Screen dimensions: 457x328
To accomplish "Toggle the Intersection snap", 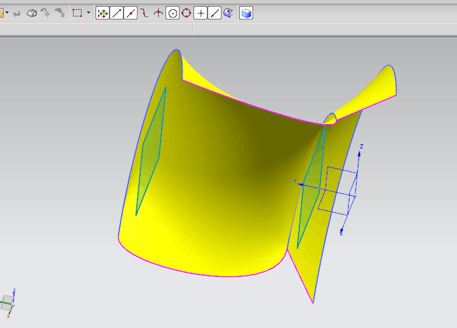I will [158, 13].
